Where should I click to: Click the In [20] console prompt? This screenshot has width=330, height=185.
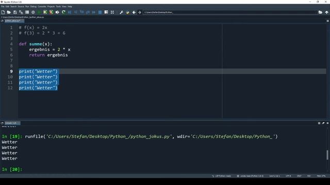click(x=12, y=170)
